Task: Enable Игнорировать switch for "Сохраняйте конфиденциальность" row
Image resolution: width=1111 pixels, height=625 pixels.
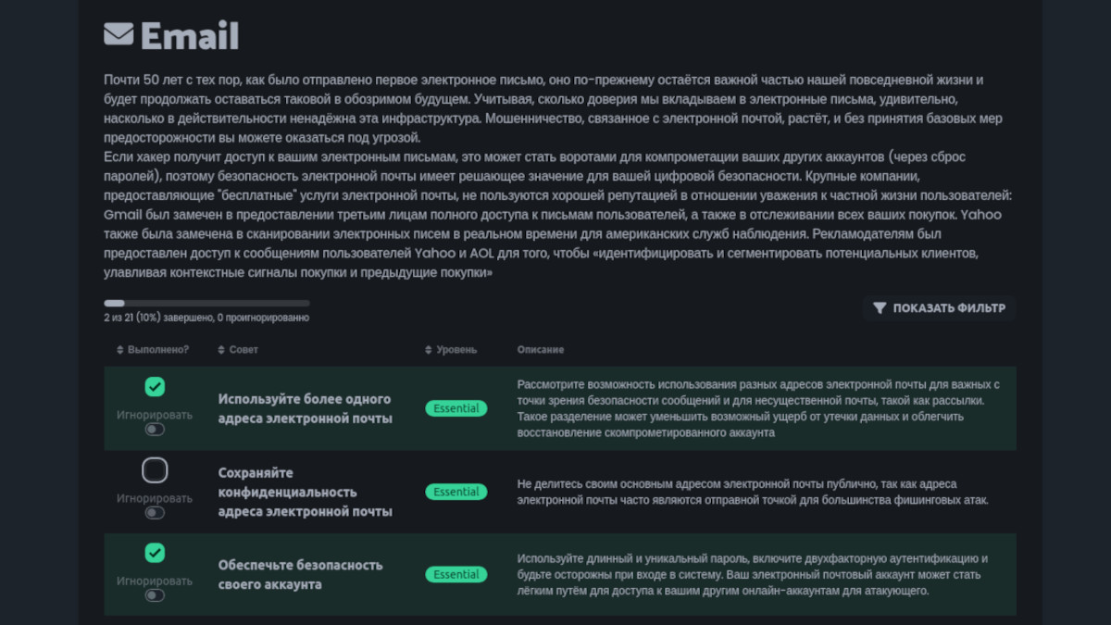Action: pos(155,513)
